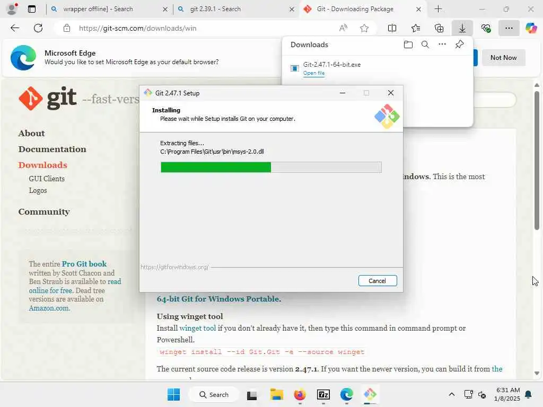Screen dimensions: 543x407
Task: Click the scrollbar up arrow
Action: (x=537, y=85)
